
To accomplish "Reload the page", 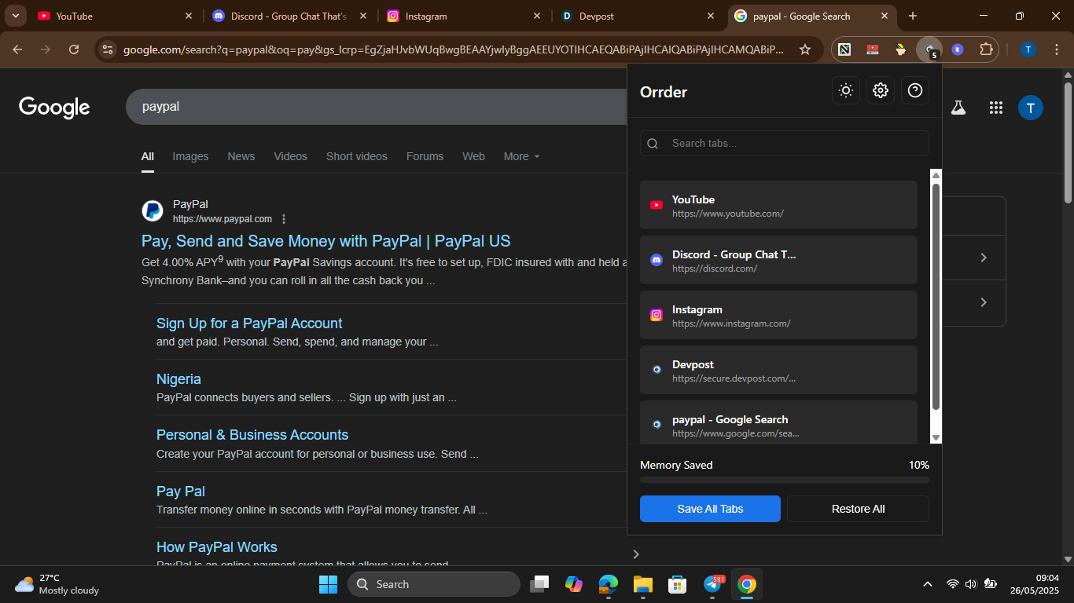I will pos(74,49).
